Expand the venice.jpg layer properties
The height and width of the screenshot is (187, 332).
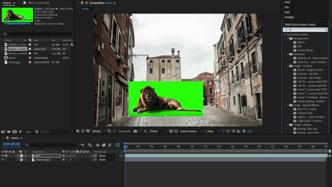[18, 160]
